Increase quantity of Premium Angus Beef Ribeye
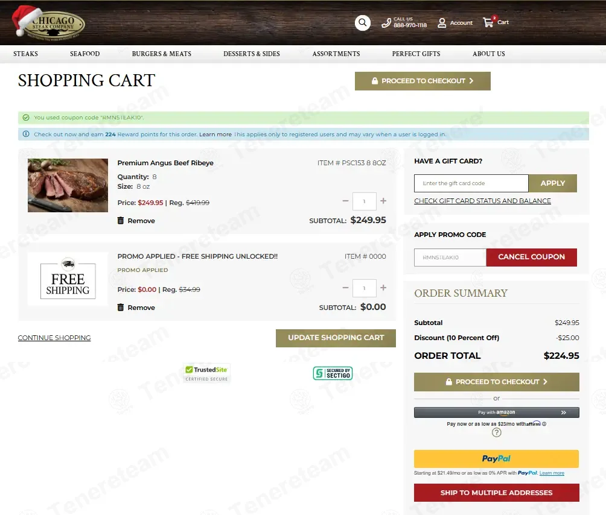Viewport: 606px width, 515px height. pyautogui.click(x=383, y=201)
